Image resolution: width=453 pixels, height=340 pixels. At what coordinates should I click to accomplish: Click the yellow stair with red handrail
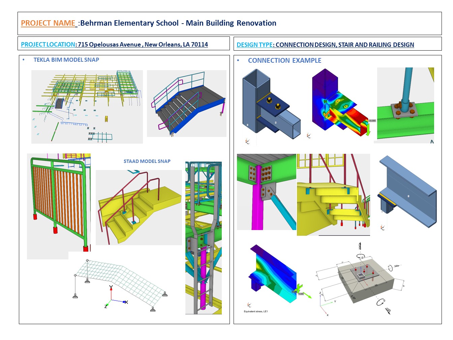(139, 207)
